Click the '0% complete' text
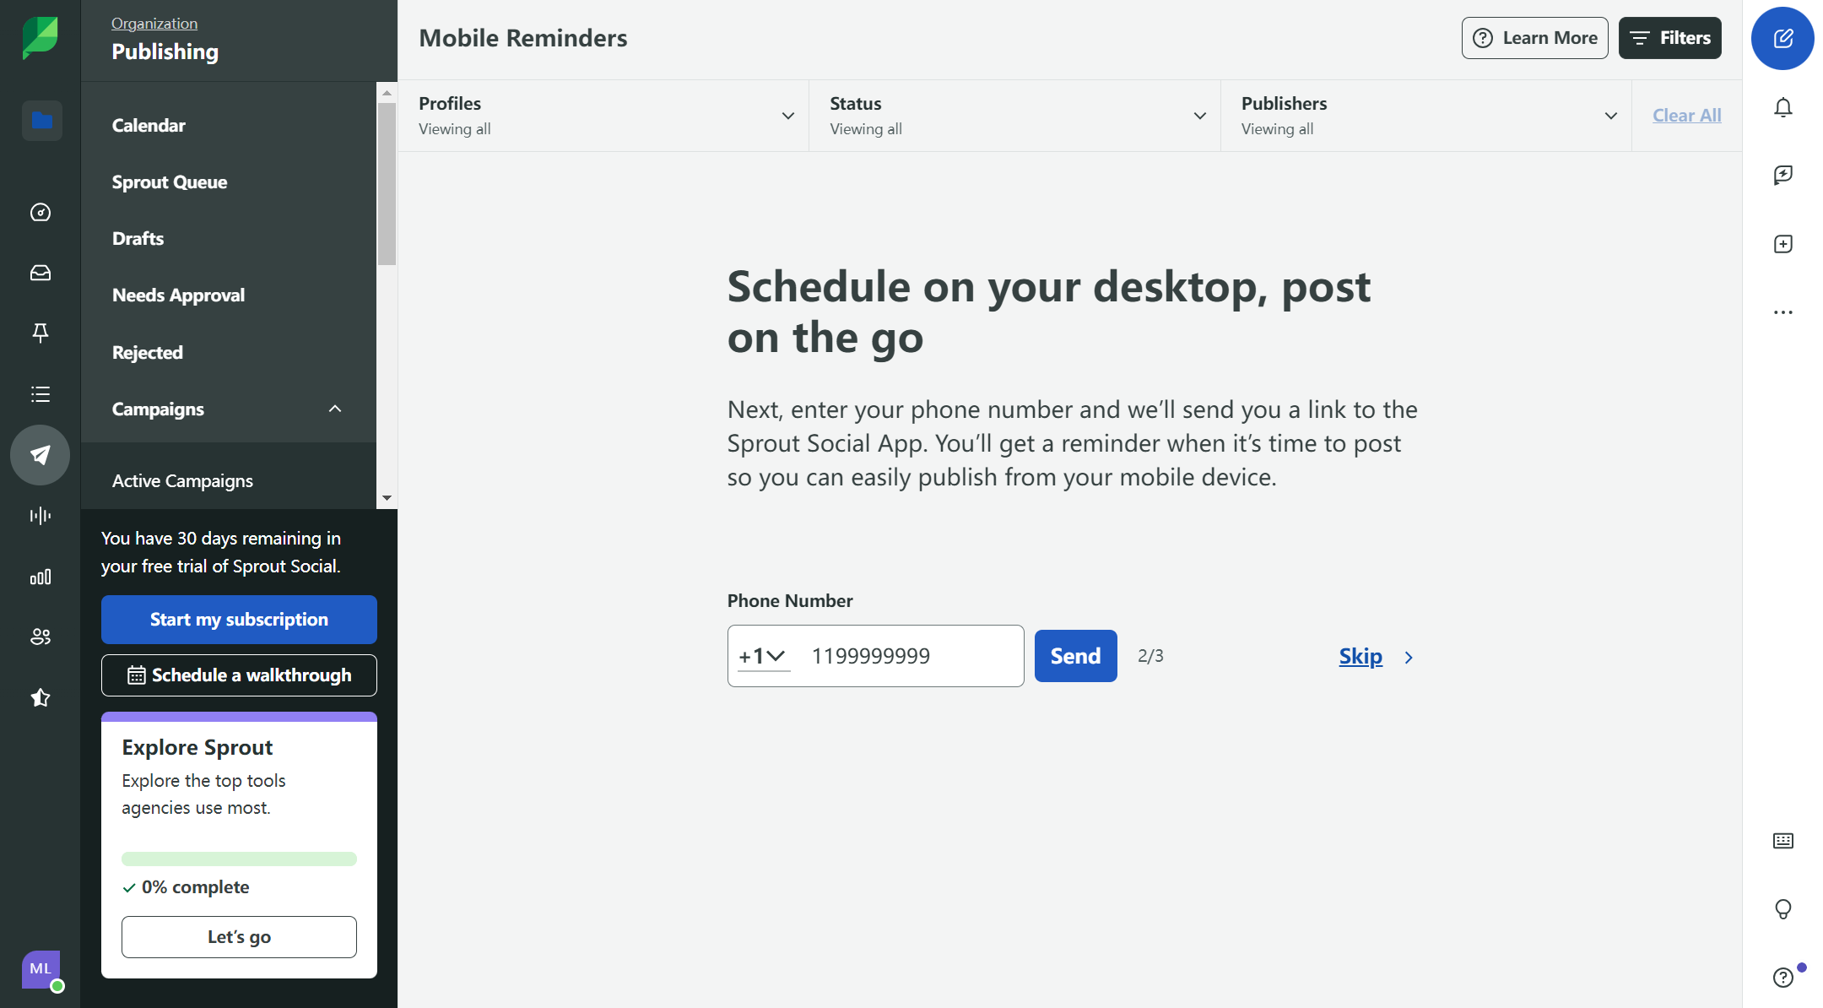1823x1008 pixels. 195,887
